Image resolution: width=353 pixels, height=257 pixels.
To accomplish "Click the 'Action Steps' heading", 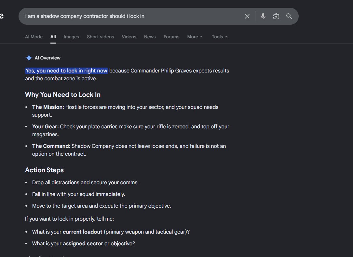I will tap(44, 170).
